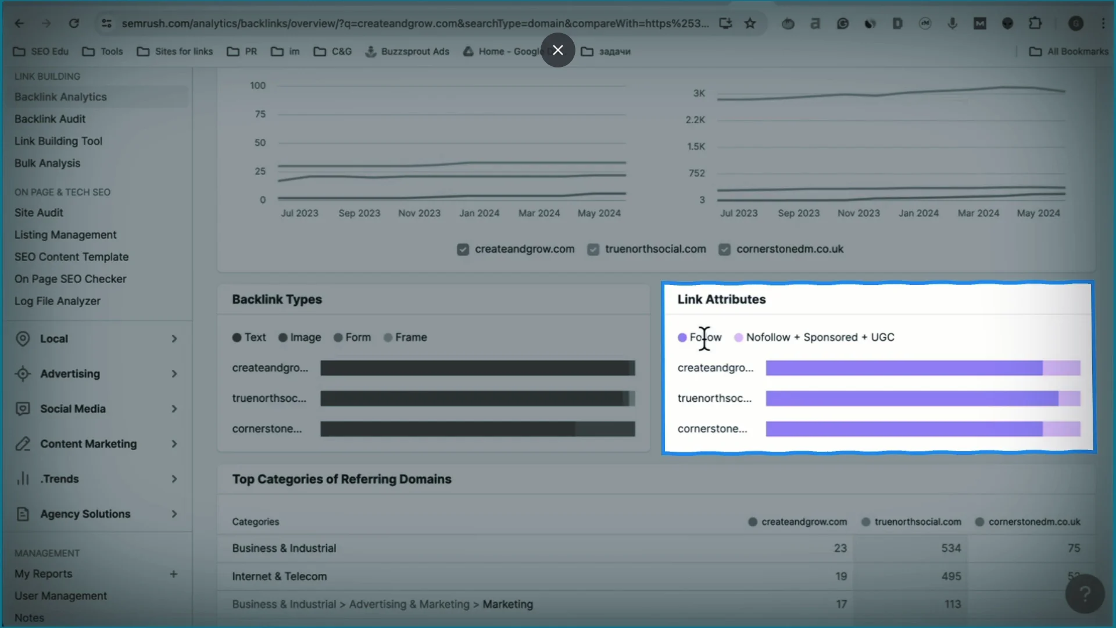Image resolution: width=1116 pixels, height=628 pixels.
Task: Open the extensions puzzle icon
Action: tap(1035, 23)
